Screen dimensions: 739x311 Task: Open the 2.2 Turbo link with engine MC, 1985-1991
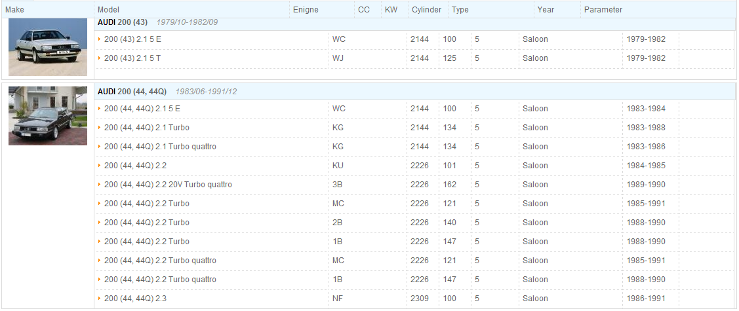(147, 204)
